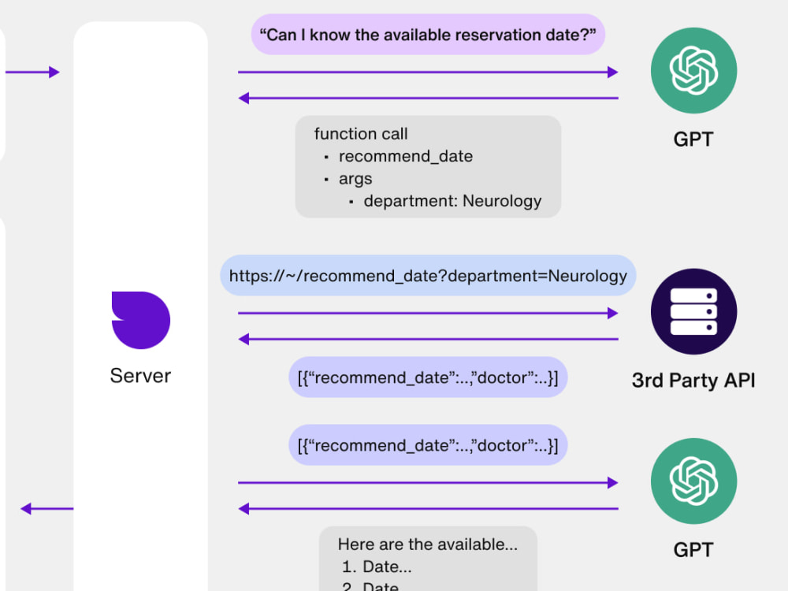Click the 'args' bullet in function call box
The width and height of the screenshot is (788, 591).
pos(355,179)
